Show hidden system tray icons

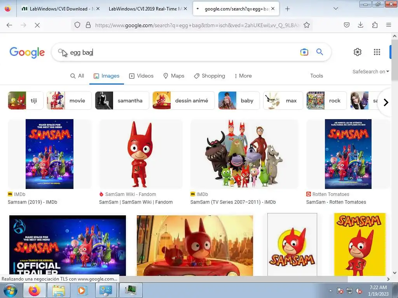click(330, 291)
